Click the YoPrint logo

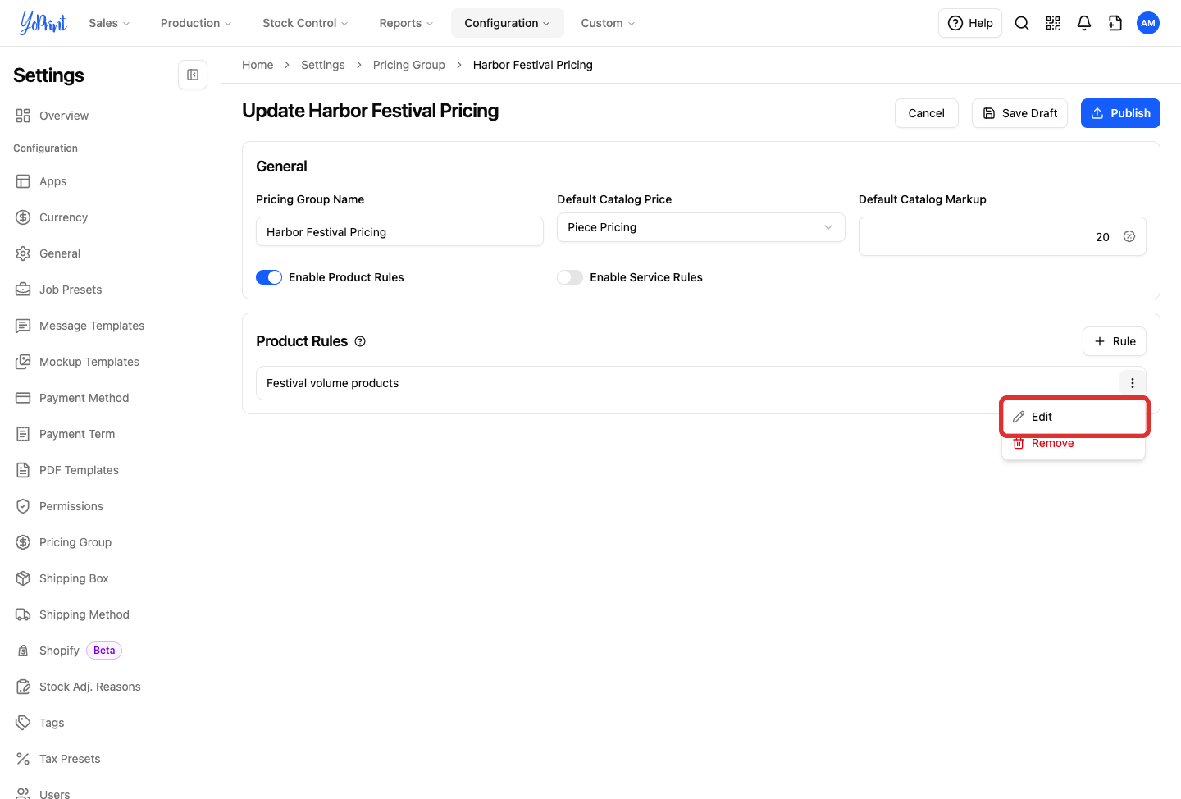point(43,23)
